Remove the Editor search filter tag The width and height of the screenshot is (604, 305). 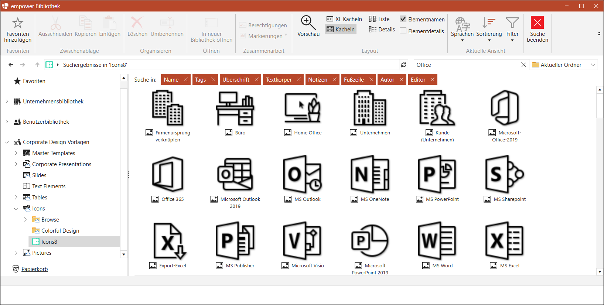coord(433,79)
